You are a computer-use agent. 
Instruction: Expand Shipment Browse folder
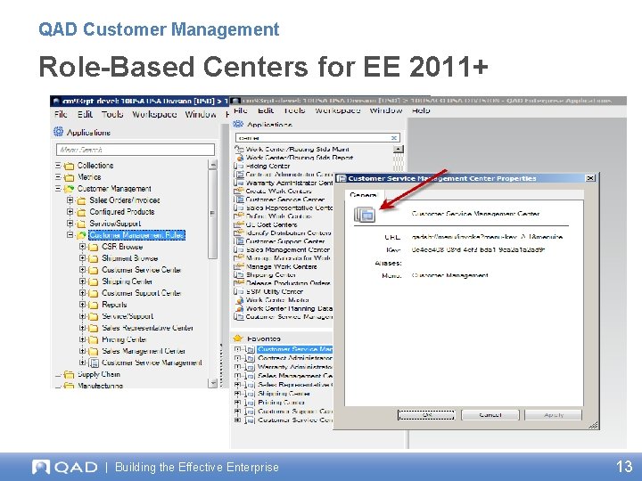click(82, 258)
